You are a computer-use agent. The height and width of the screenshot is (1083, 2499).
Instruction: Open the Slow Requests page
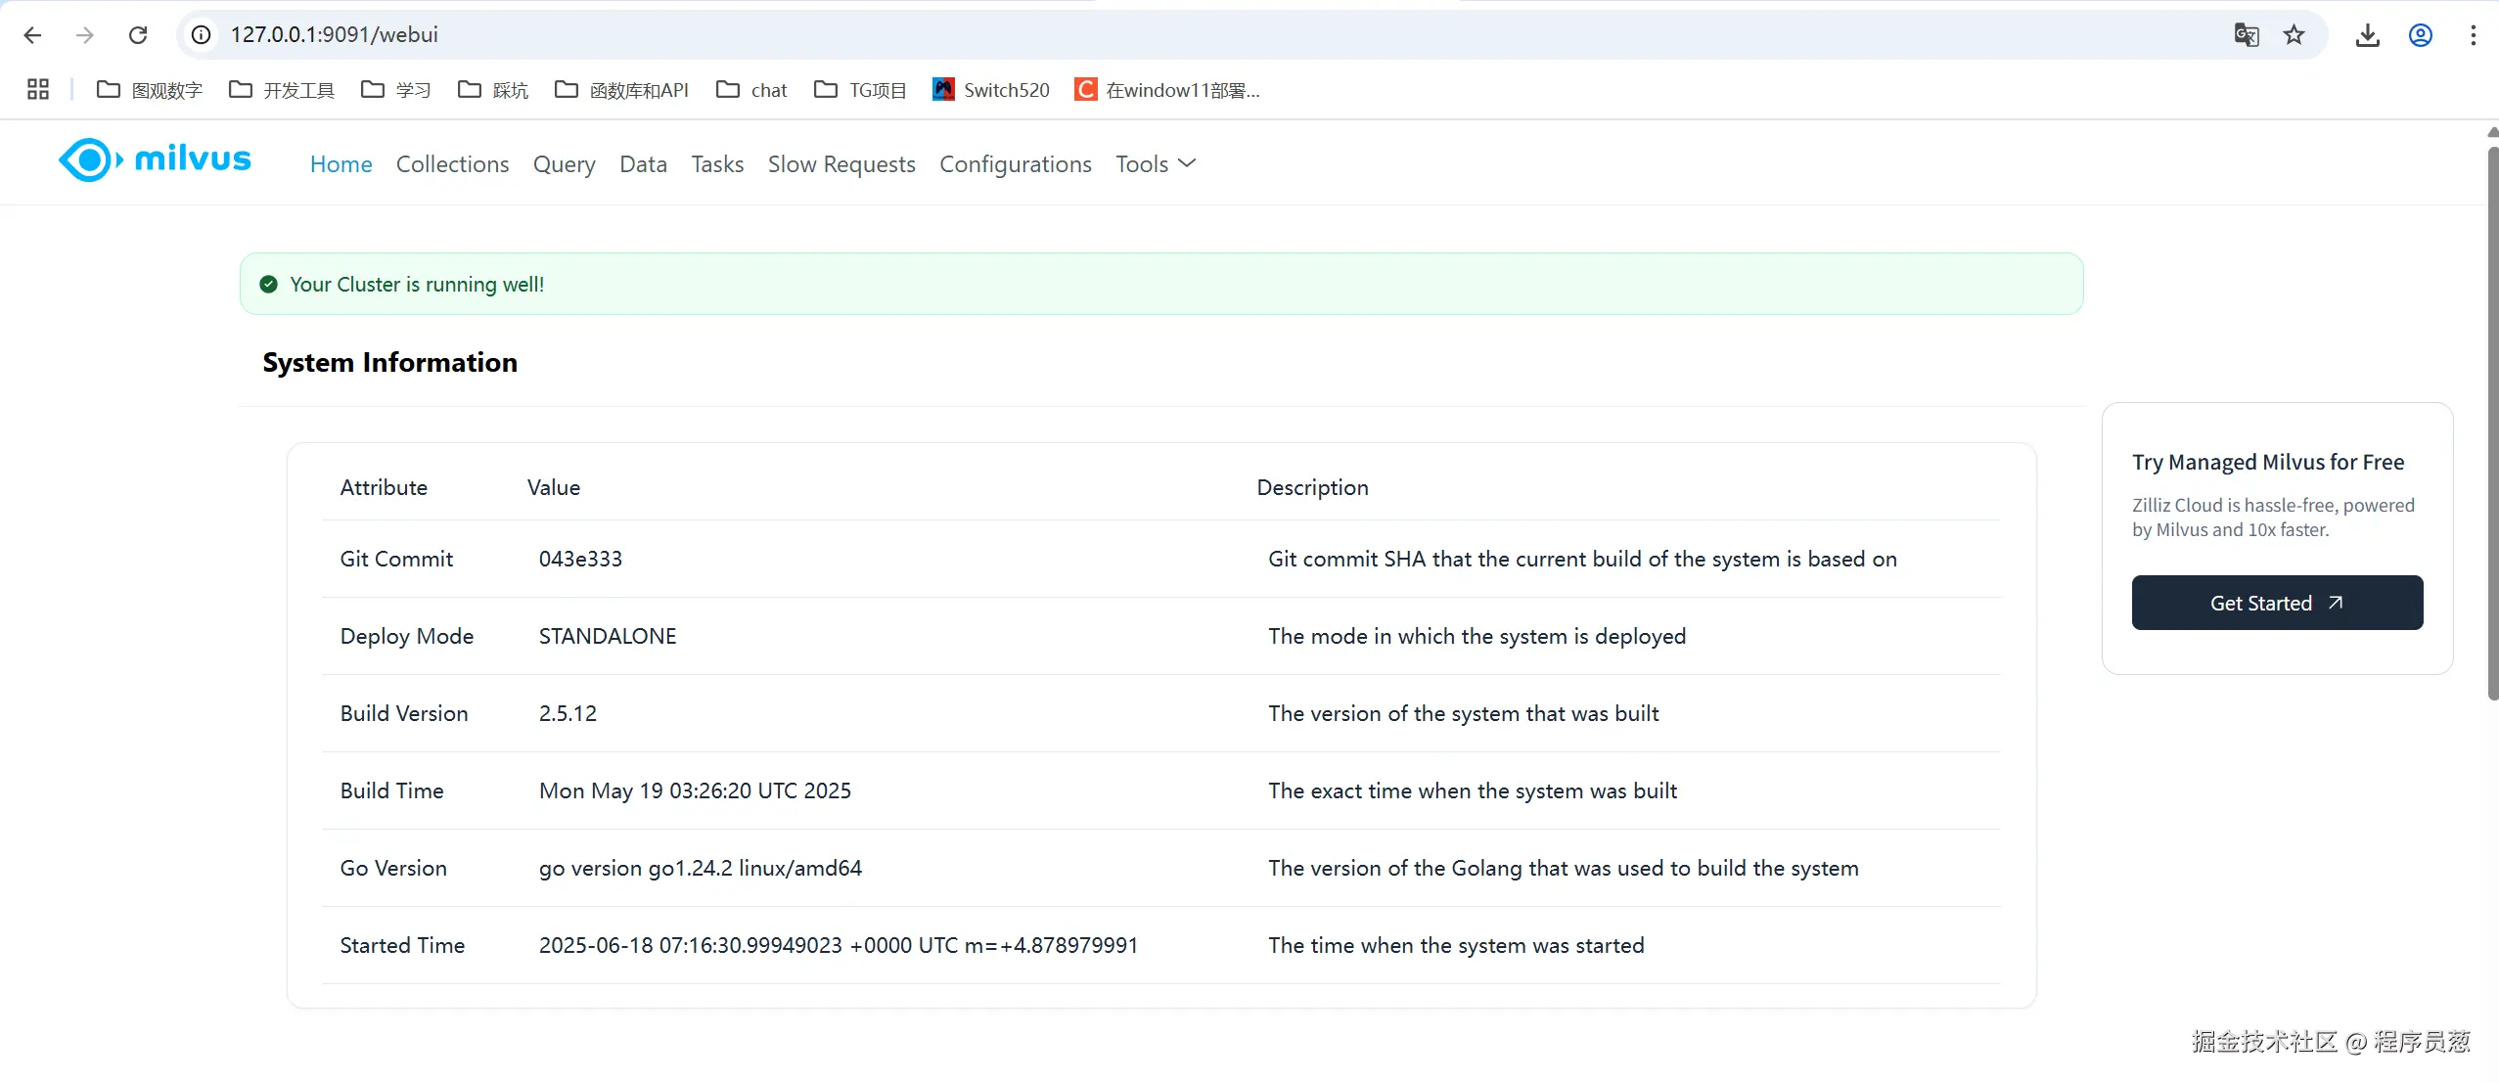click(x=841, y=164)
